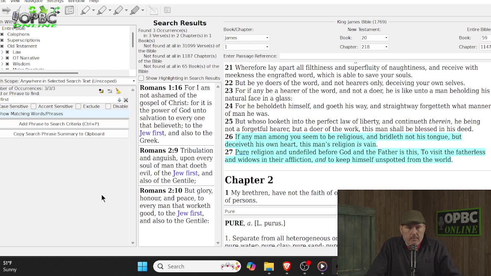Open the View menu

coord(15,1)
